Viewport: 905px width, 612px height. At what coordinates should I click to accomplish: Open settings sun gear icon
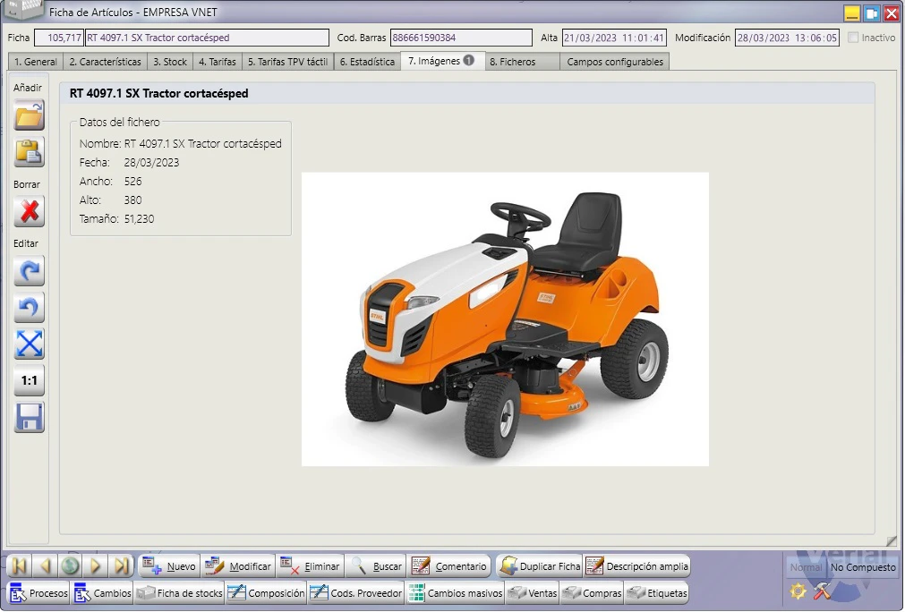(x=798, y=591)
